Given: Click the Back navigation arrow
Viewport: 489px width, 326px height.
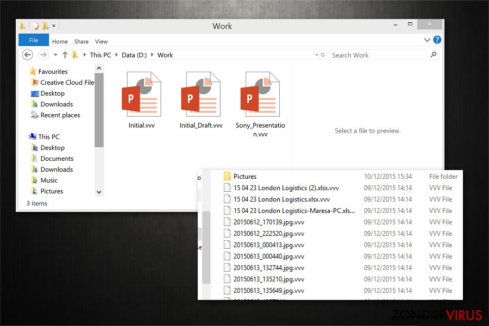Looking at the screenshot, I should [28, 55].
